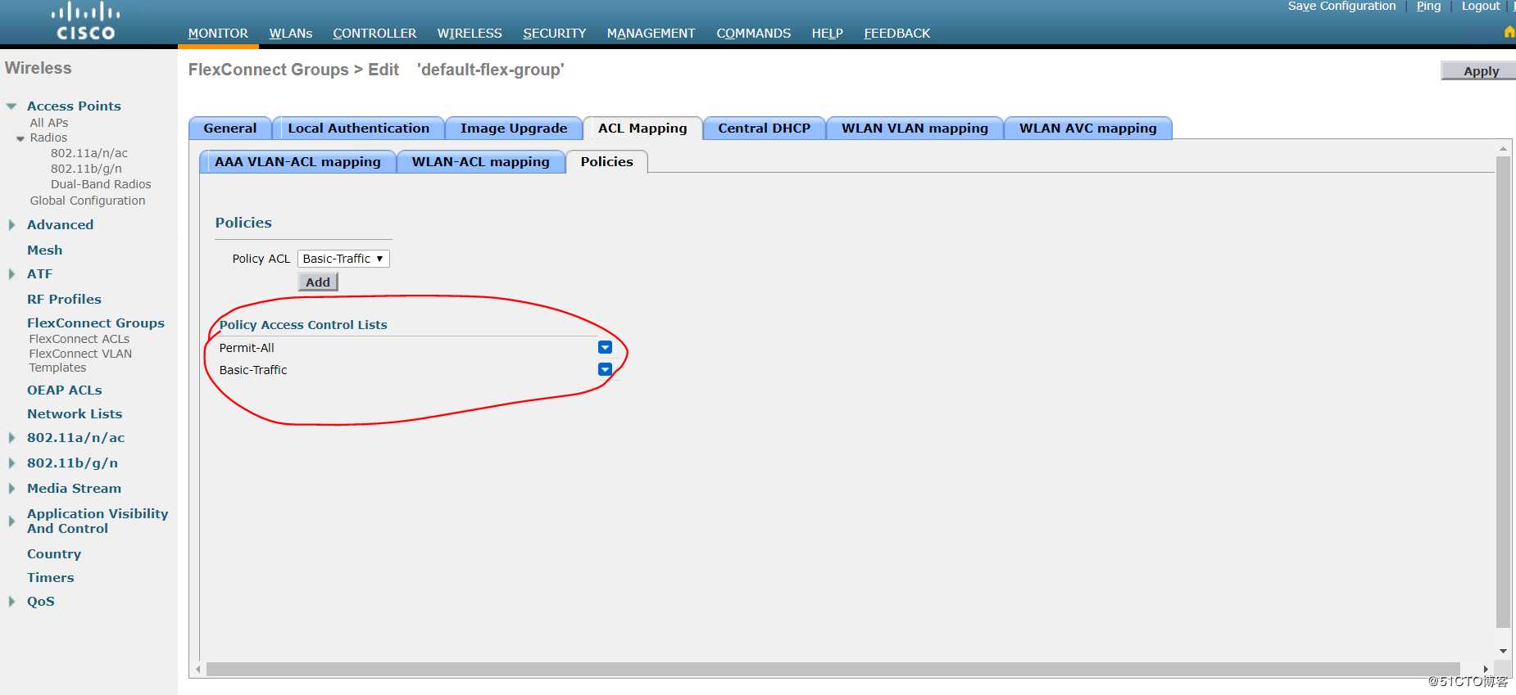Switch to WLAN VLAN mapping tab

pos(915,129)
